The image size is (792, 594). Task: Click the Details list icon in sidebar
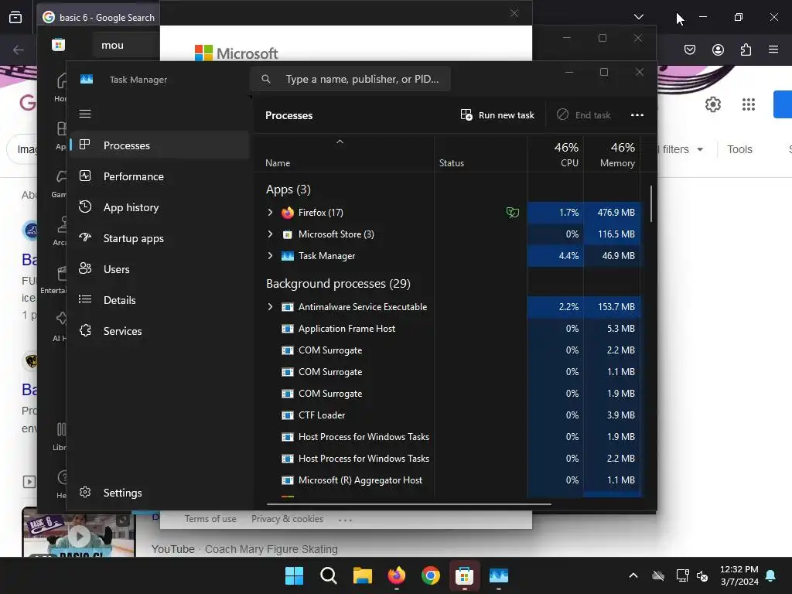pos(85,299)
